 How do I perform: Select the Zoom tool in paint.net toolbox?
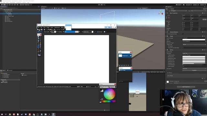[x=40, y=41]
